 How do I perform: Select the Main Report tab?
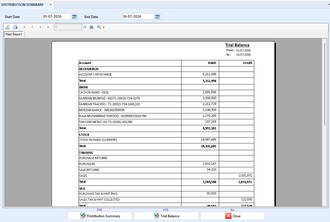(x=14, y=34)
